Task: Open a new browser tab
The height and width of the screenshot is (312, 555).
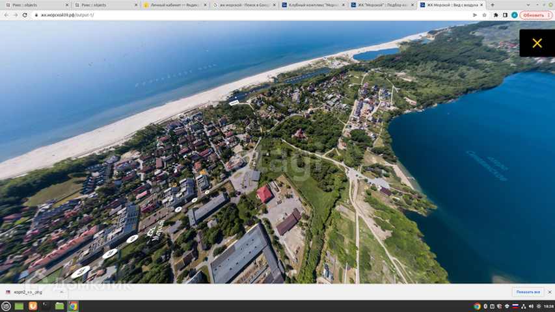Action: [x=492, y=5]
